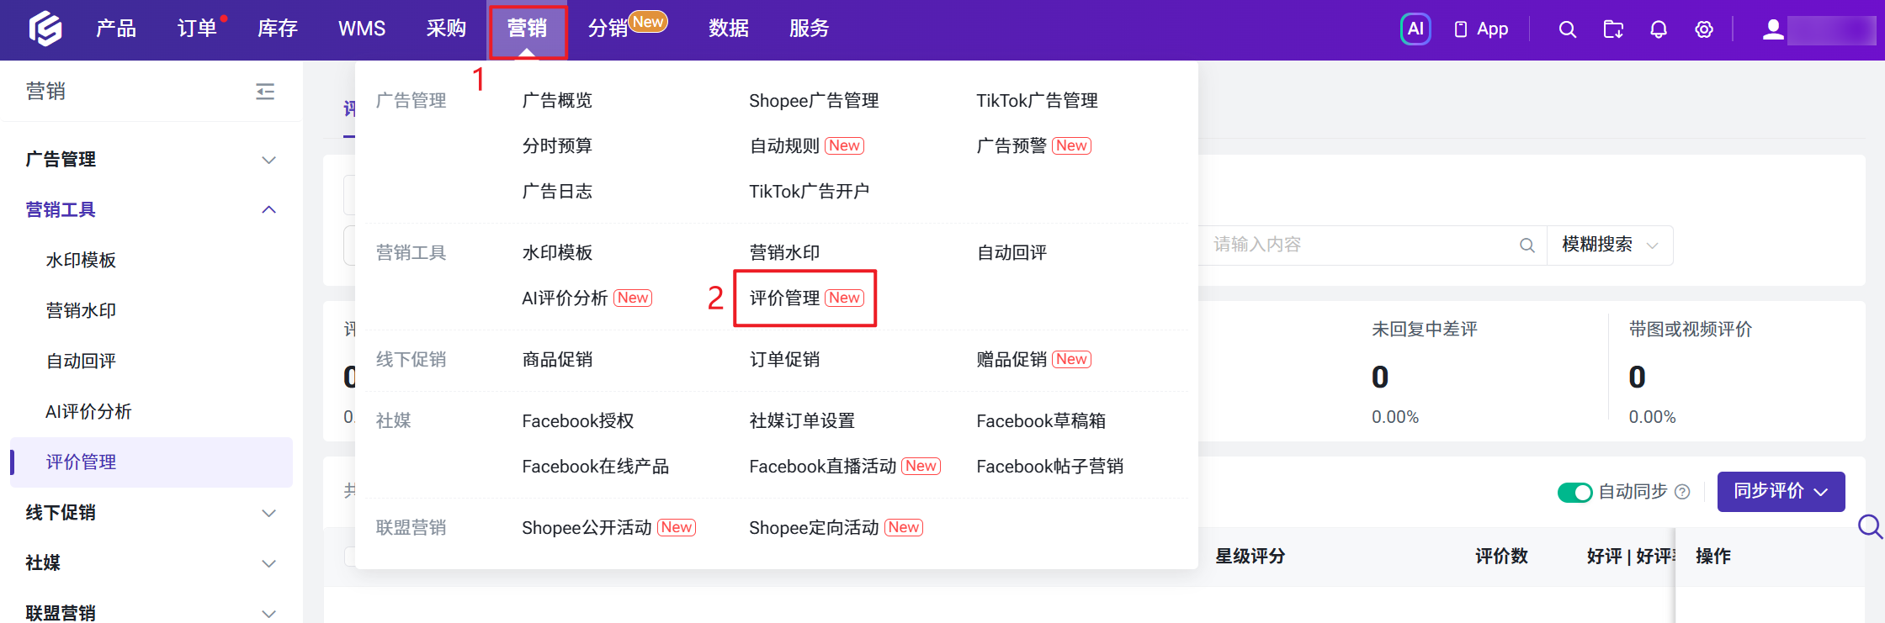The image size is (1885, 623).
Task: Open the AI assistant icon
Action: click(x=1415, y=29)
